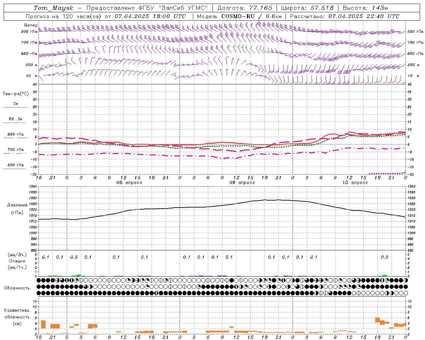The width and height of the screenshot is (425, 340).
Task: Select the forecast start 07.04.2025 18:00 UTC
Action: point(150,16)
